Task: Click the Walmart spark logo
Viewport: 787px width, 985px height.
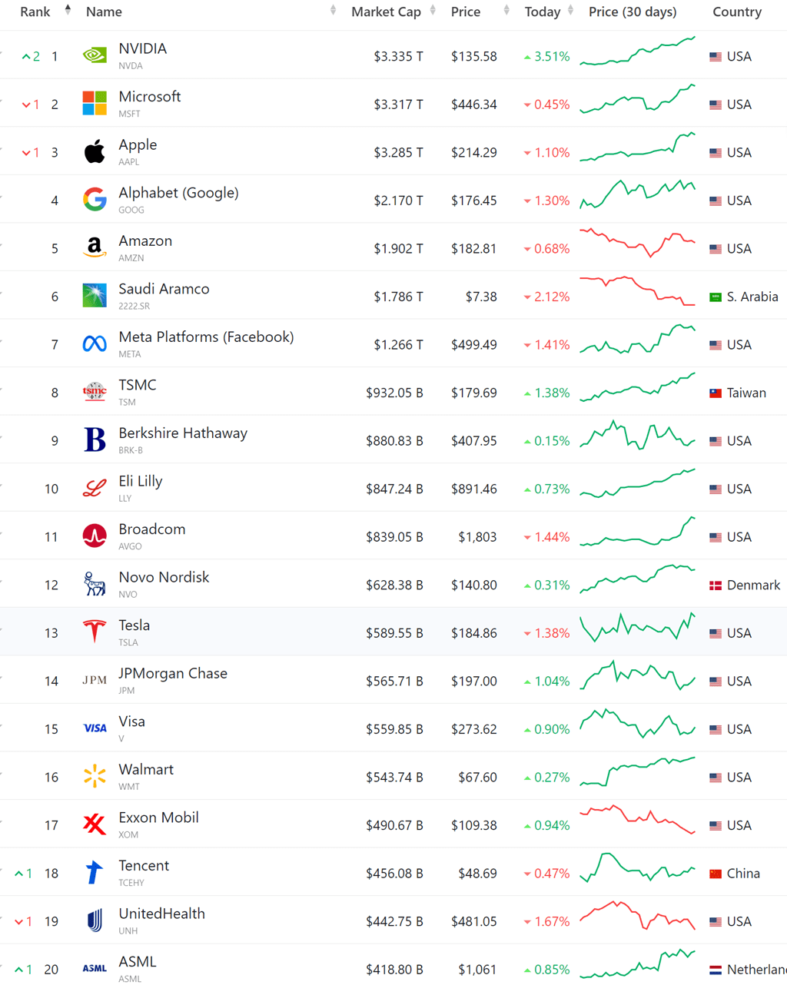Action: (x=95, y=776)
